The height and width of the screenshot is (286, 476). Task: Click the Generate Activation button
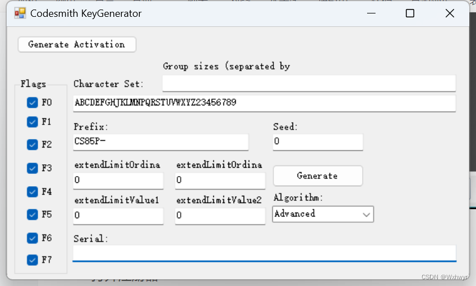(x=77, y=44)
